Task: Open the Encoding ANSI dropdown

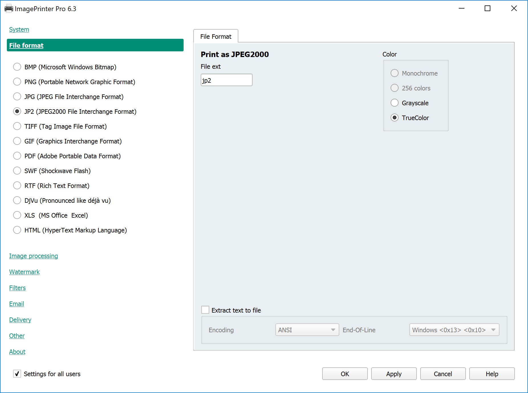Action: [x=307, y=330]
